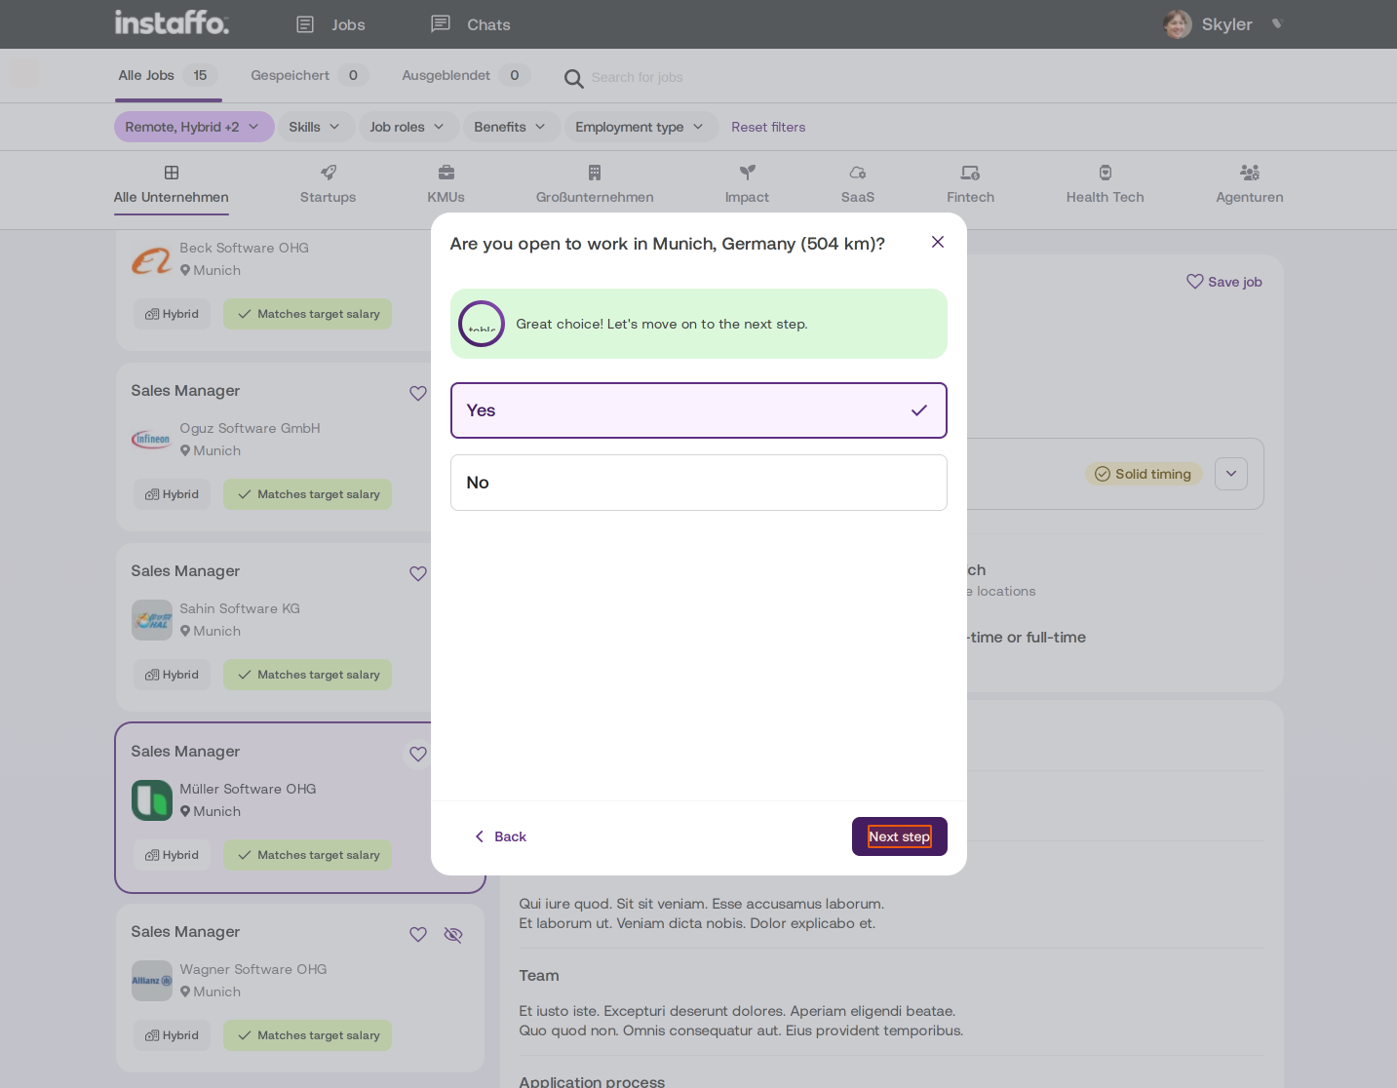Screen dimensions: 1397x1088
Task: Expand chevron next to Solid timing
Action: [1231, 474]
